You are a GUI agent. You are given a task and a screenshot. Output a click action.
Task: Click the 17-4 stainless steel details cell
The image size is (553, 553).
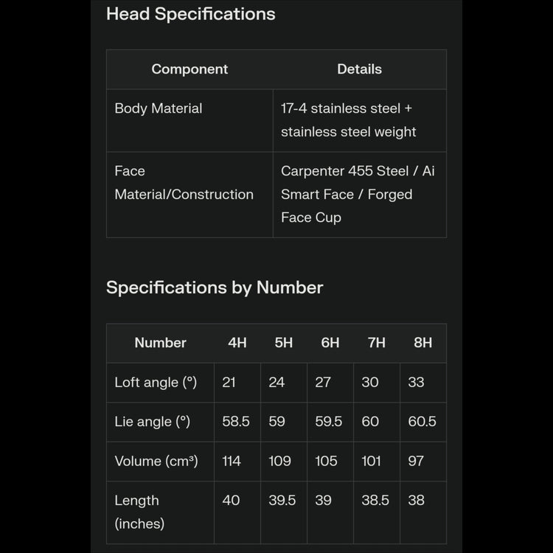coord(348,120)
